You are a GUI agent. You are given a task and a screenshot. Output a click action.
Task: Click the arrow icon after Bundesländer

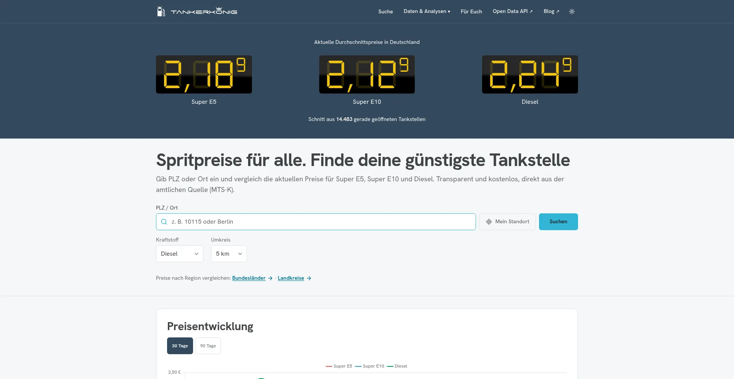pos(270,278)
